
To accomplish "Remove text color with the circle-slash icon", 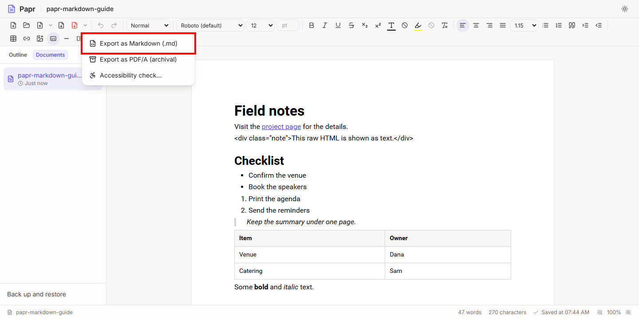I will click(x=405, y=25).
